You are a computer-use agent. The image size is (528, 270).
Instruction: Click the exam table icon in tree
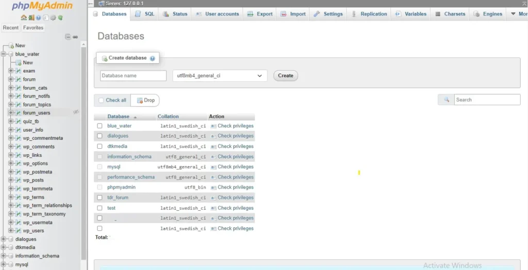pyautogui.click(x=19, y=71)
